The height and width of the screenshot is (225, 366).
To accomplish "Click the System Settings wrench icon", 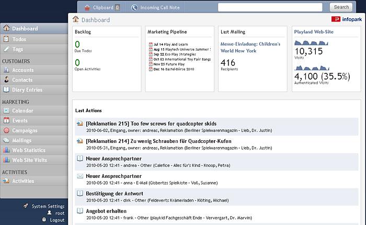I will click(26, 206).
